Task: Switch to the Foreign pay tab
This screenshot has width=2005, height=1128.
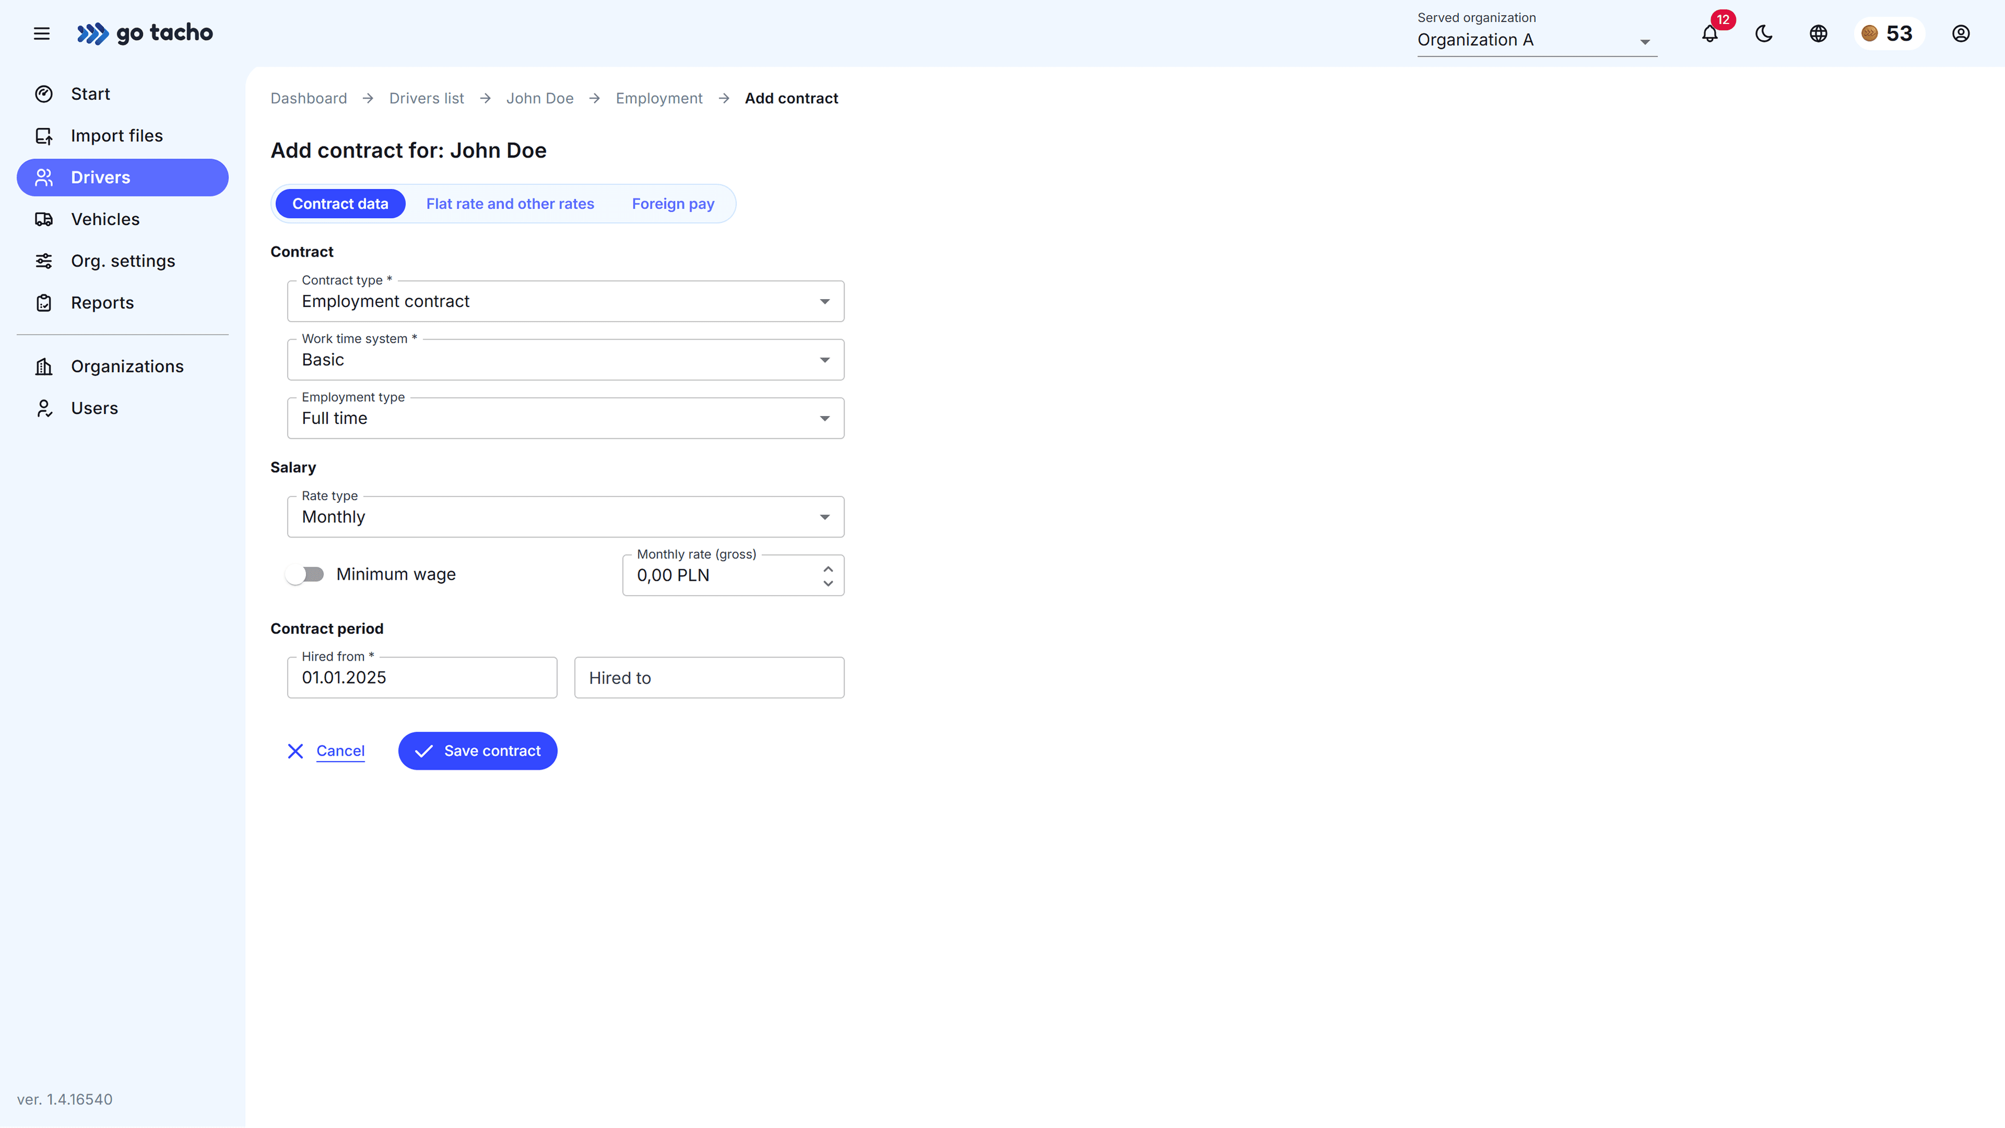Action: click(x=673, y=203)
